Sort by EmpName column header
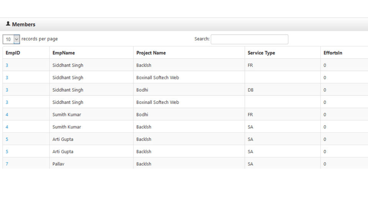Image resolution: width=368 pixels, height=207 pixels. (64, 53)
